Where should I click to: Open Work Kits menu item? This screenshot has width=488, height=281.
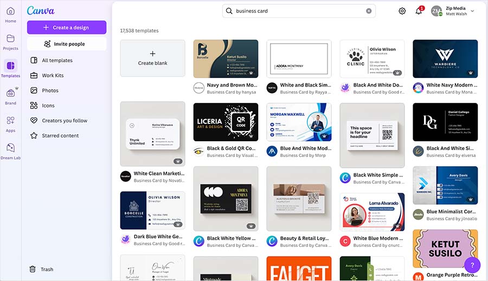(x=53, y=75)
